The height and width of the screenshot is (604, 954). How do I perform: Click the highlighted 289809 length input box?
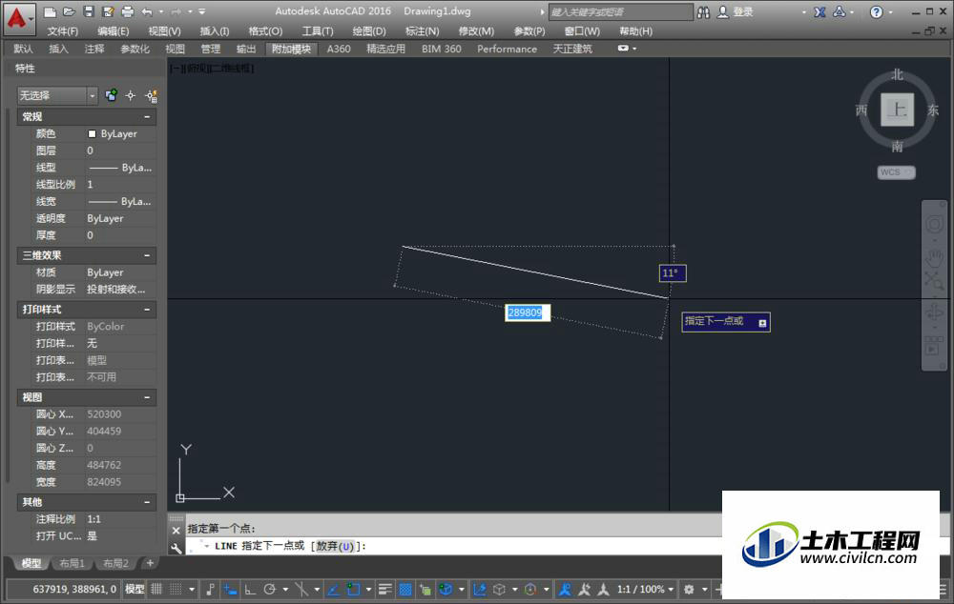528,312
